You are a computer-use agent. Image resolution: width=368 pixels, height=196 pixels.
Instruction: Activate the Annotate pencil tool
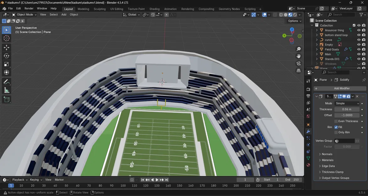[x=7, y=82]
